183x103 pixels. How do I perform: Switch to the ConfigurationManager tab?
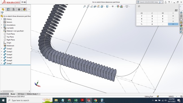(14, 9)
